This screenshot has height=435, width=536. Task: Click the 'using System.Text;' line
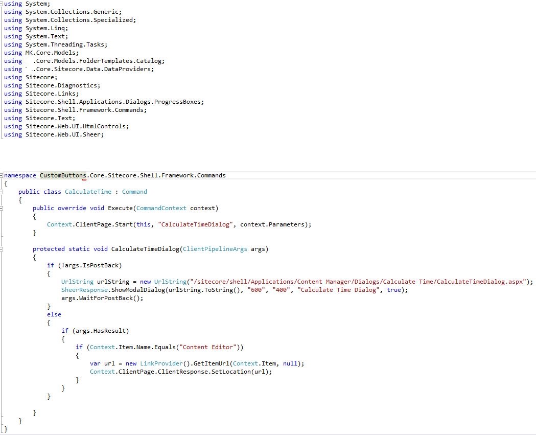[x=36, y=36]
